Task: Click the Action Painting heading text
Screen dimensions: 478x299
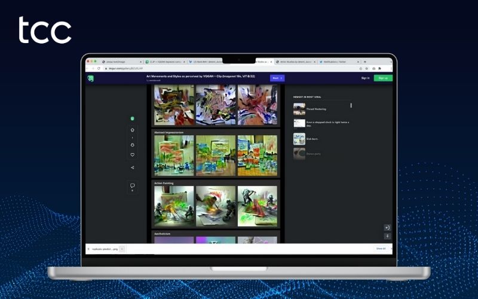Action: (164, 183)
